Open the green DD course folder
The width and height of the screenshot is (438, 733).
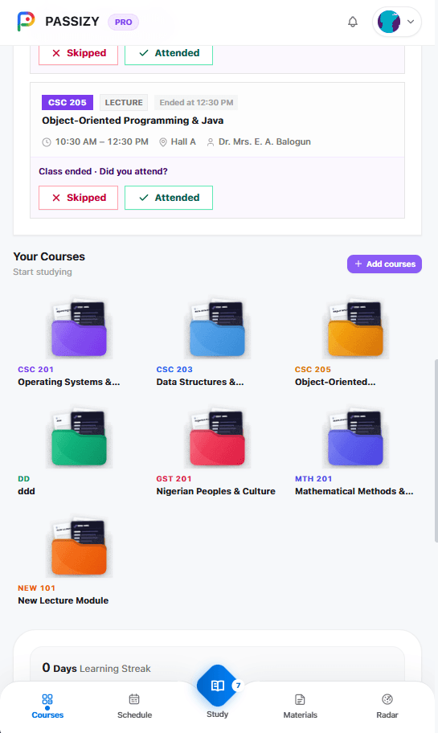pos(79,437)
